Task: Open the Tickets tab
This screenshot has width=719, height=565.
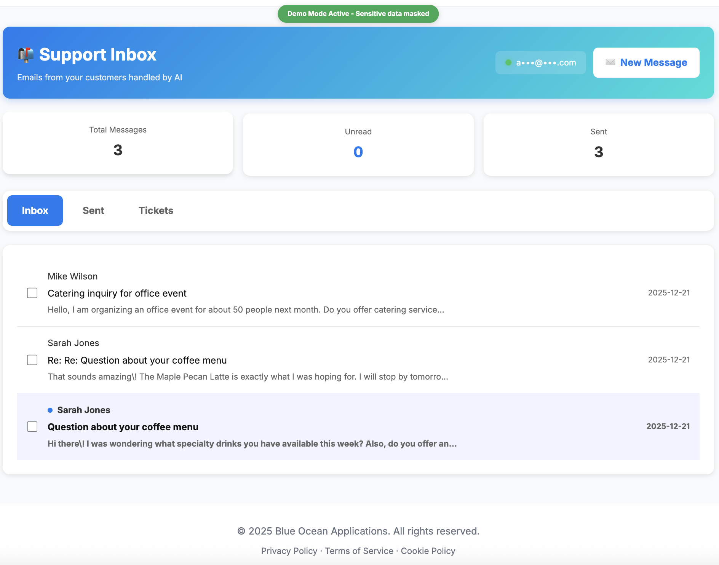Action: click(156, 211)
